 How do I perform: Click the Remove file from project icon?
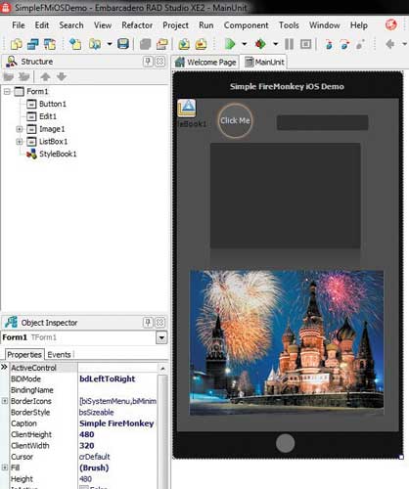pyautogui.click(x=201, y=44)
